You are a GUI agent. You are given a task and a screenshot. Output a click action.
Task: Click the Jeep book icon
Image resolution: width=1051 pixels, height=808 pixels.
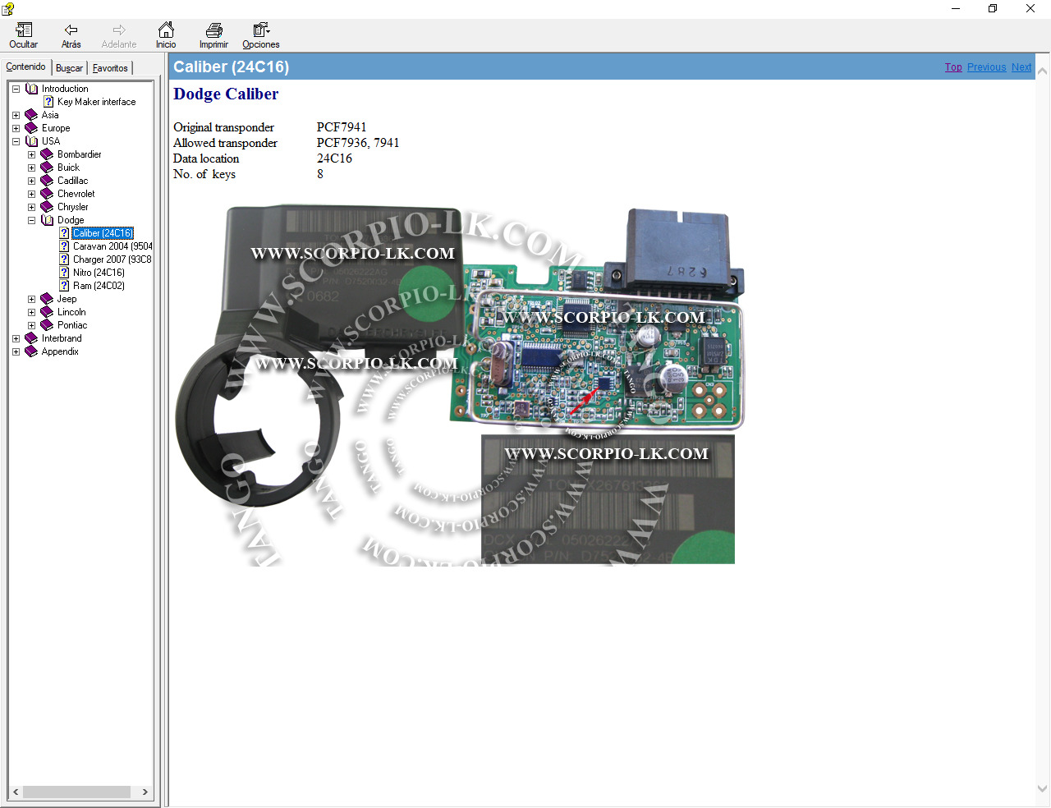coord(48,299)
